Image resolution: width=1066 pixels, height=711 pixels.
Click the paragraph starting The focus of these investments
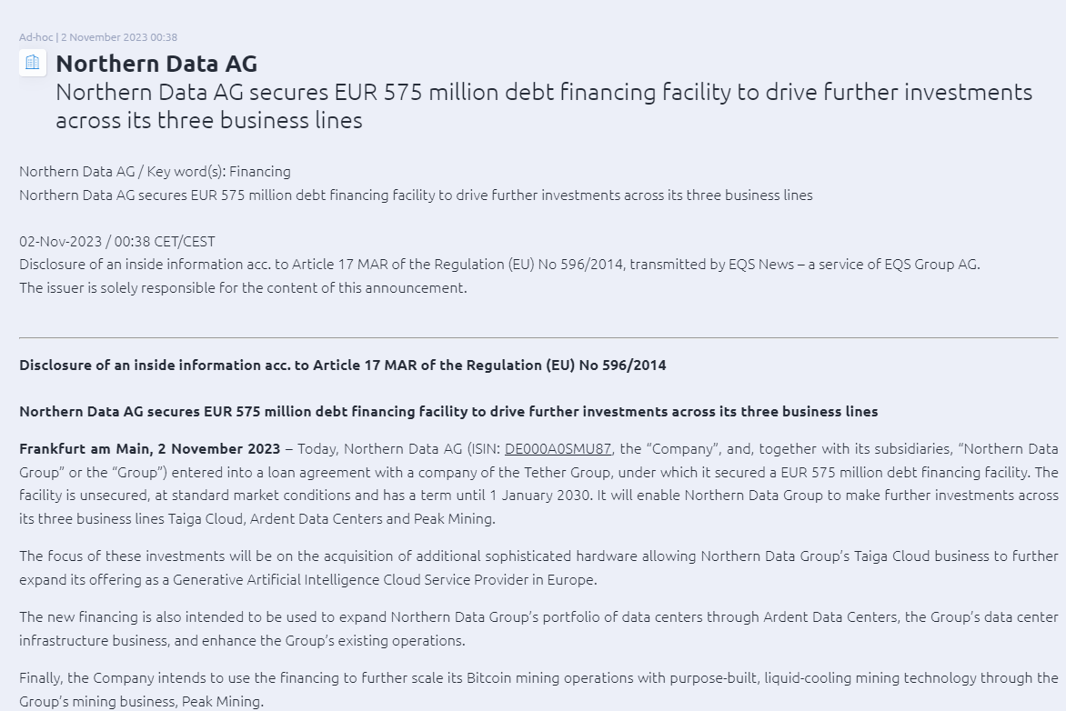coord(538,567)
